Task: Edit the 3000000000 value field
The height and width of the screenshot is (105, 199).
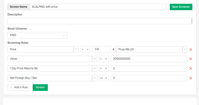Action: coord(149,59)
